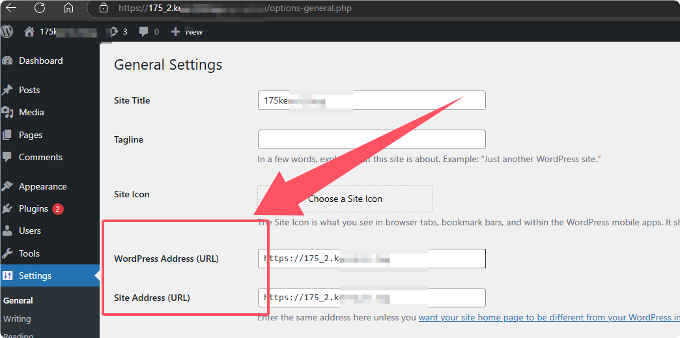The width and height of the screenshot is (680, 338).
Task: Select the General settings submenu
Action: (18, 301)
